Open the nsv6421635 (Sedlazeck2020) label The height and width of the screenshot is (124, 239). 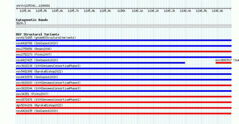click(37, 111)
